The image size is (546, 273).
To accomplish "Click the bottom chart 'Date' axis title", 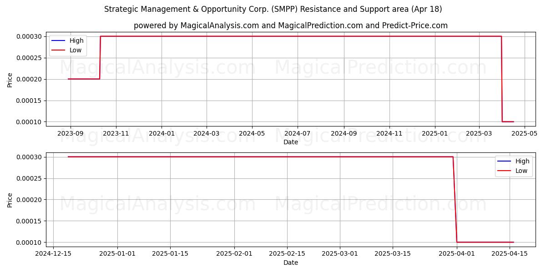I will tap(291, 263).
